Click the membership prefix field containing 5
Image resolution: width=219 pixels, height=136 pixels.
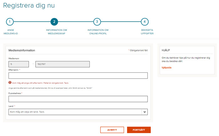click(x=19, y=64)
